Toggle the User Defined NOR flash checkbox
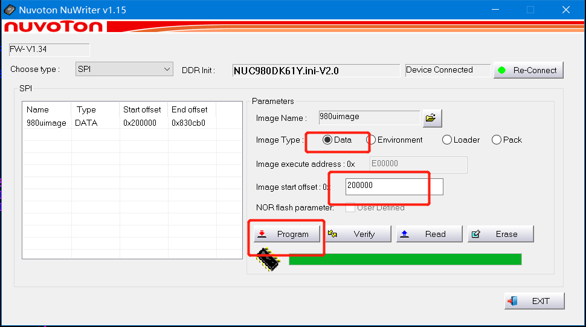 [350, 207]
